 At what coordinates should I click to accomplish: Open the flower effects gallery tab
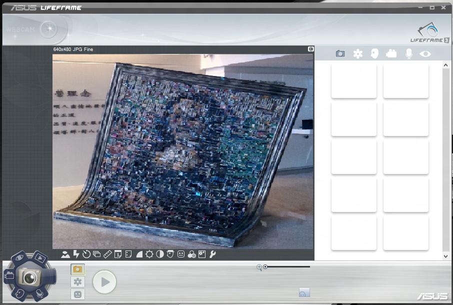(357, 53)
